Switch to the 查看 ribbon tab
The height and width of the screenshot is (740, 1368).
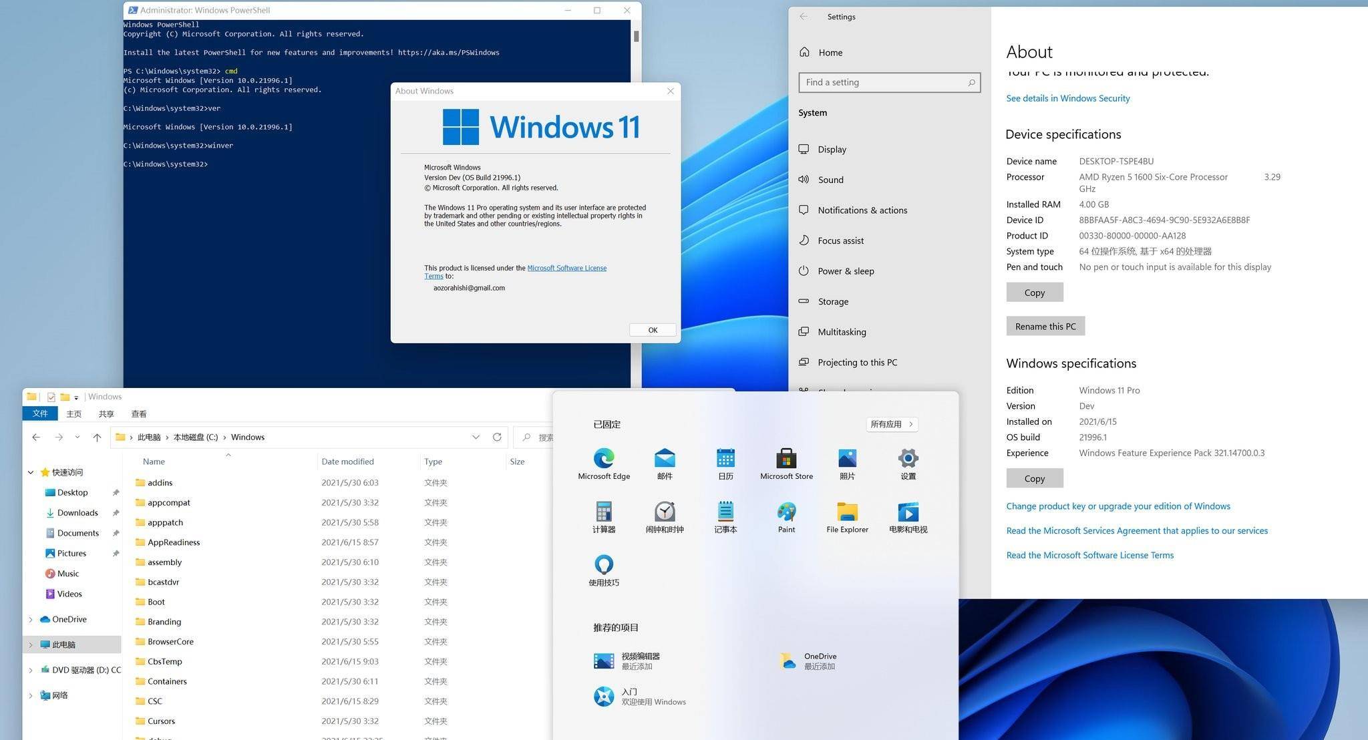point(138,414)
